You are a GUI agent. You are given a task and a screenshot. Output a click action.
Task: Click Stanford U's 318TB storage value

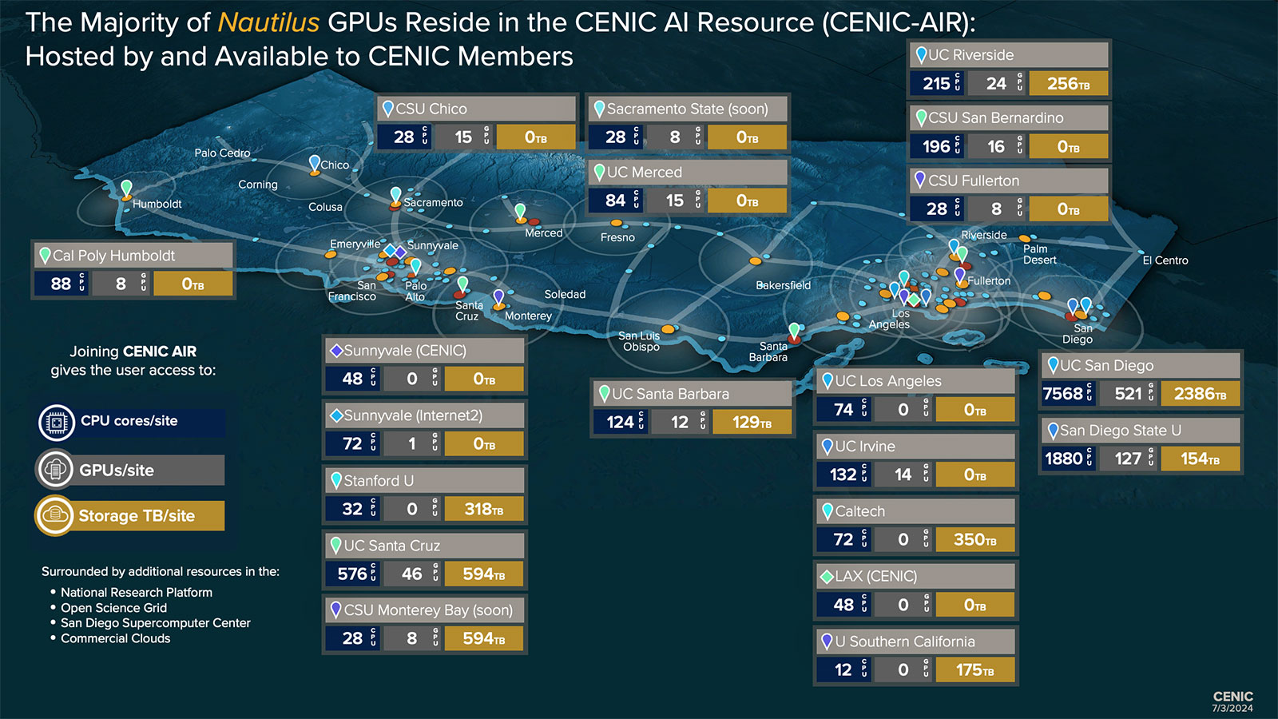pyautogui.click(x=483, y=509)
